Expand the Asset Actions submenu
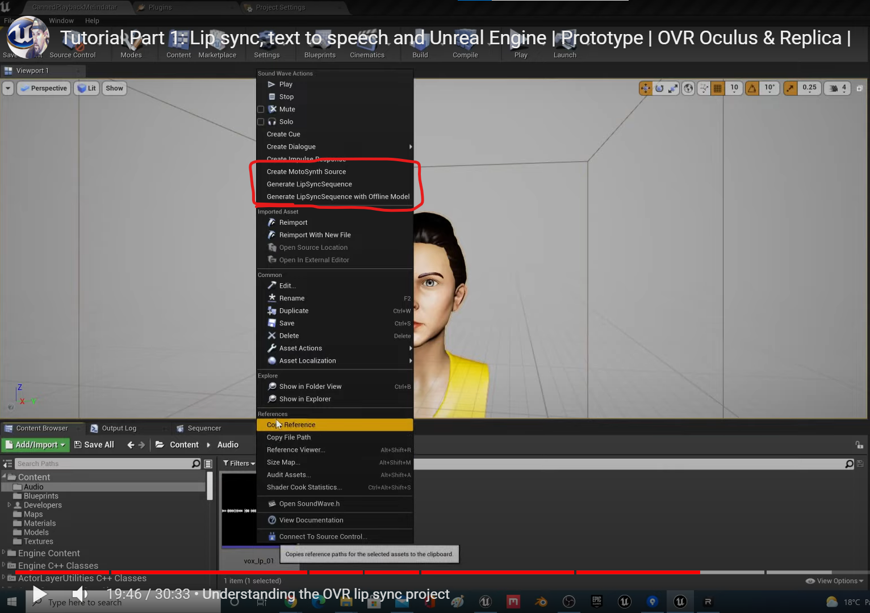 335,348
